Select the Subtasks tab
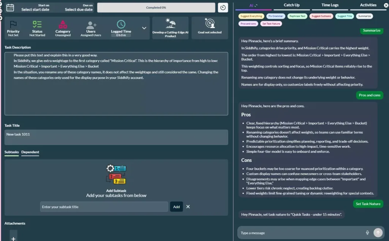 (x=11, y=152)
